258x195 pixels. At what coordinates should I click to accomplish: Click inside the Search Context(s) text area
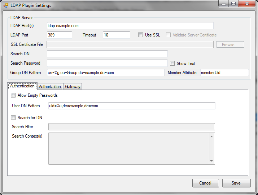[128, 148]
